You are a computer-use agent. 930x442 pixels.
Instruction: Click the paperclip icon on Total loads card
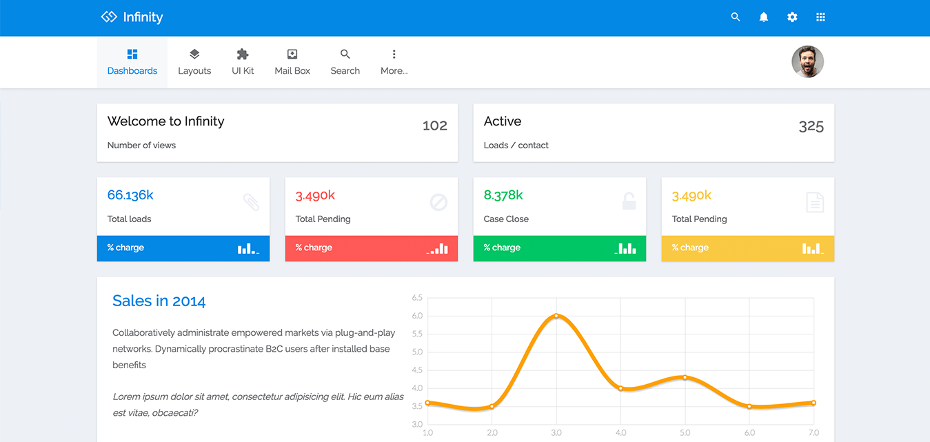coord(251,202)
